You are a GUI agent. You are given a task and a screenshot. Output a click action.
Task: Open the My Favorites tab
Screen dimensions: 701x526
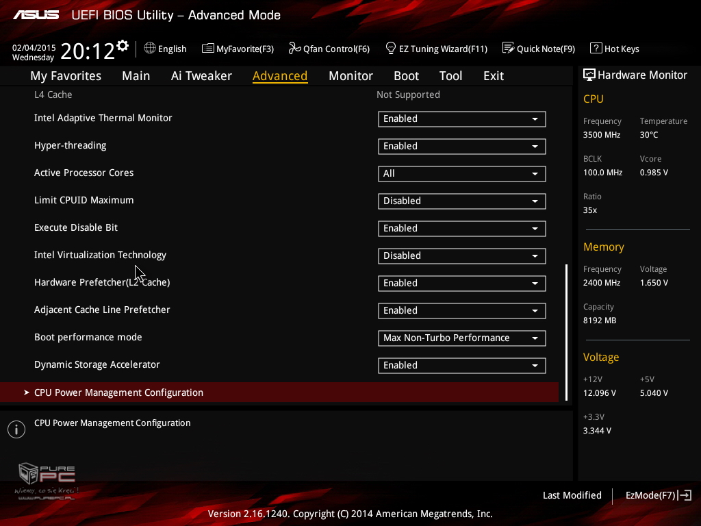pos(66,76)
